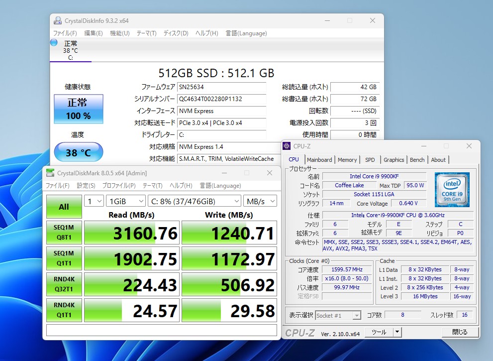Viewport: 493px width, 361px height.
Task: Click the CrystalDiskInfo title bar app icon
Action: (x=58, y=20)
